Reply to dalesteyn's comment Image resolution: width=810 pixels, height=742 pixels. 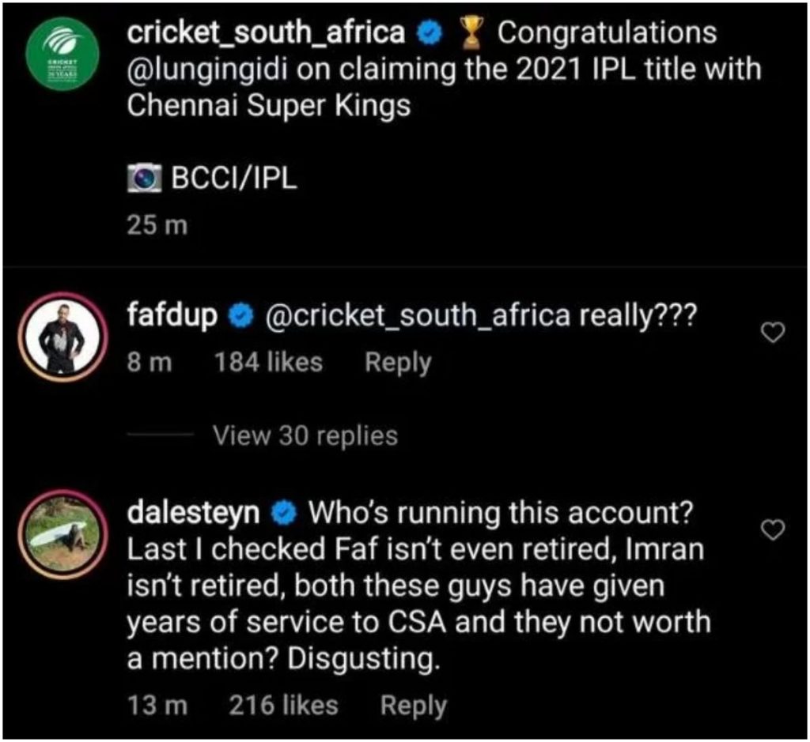click(413, 706)
